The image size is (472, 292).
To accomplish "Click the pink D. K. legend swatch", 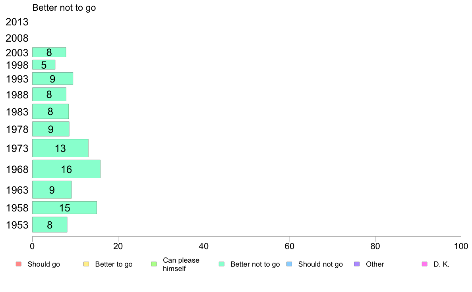I will tap(424, 264).
